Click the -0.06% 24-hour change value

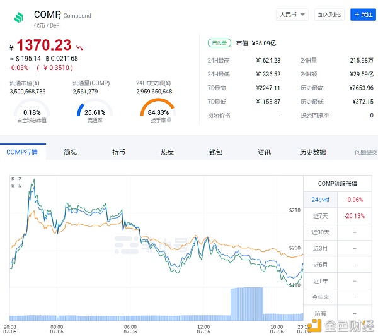(x=354, y=200)
